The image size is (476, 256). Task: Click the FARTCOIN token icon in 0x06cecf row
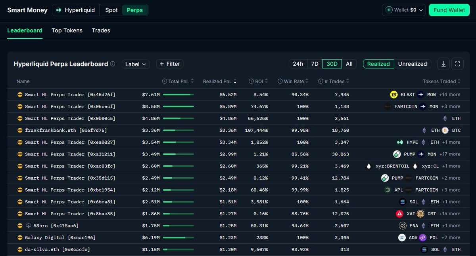point(388,106)
